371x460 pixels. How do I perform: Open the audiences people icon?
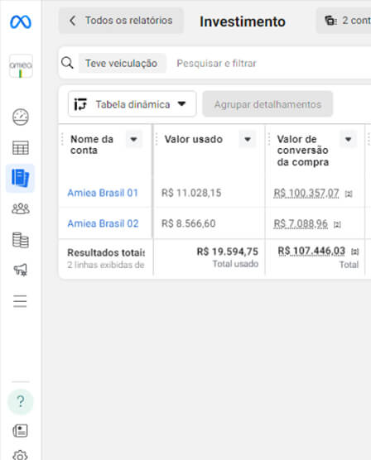pyautogui.click(x=21, y=208)
